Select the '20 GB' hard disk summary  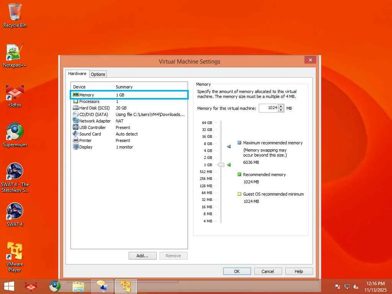[x=121, y=108]
